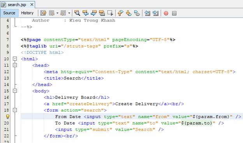Toggle Highlight Search icon
The width and height of the screenshot is (243, 143).
[102, 13]
